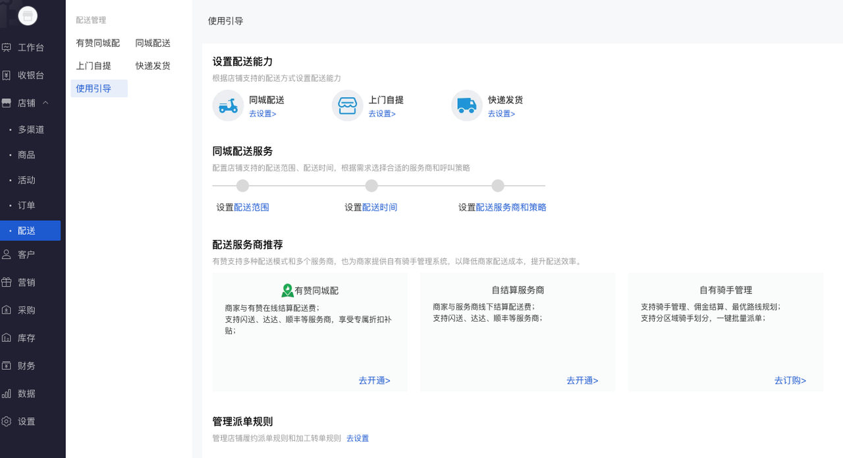Screen dimensions: 843x458
Task: Open 客户 in the sidebar
Action: (x=26, y=254)
